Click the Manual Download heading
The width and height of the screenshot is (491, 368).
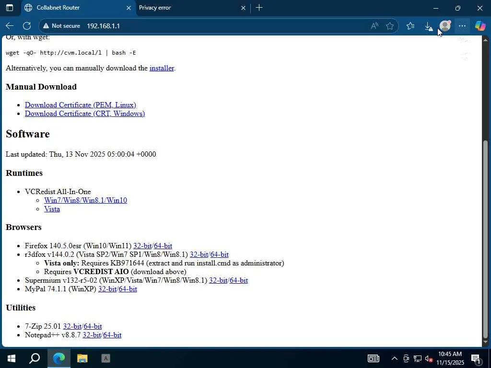tap(41, 87)
